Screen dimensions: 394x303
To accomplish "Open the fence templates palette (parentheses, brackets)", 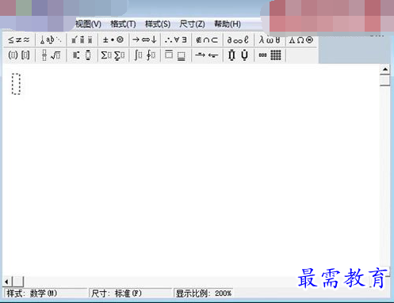I will click(x=19, y=55).
